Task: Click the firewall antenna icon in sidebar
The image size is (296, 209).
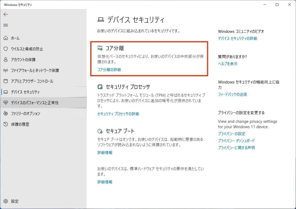Action: pos(6,70)
